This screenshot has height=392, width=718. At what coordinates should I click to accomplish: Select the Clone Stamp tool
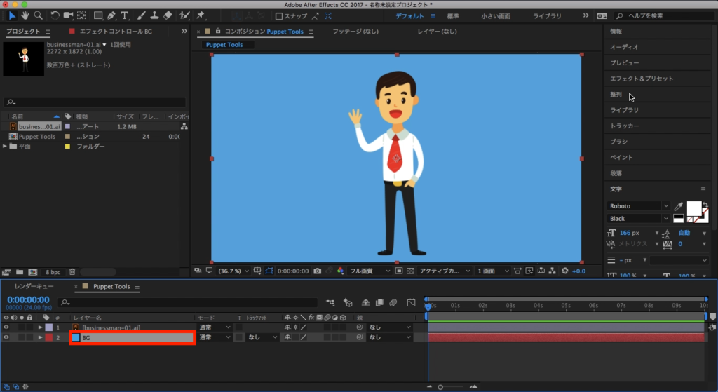click(x=155, y=15)
